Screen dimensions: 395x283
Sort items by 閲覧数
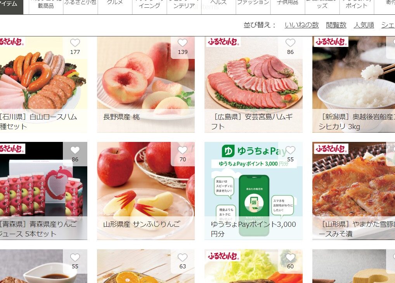point(336,25)
